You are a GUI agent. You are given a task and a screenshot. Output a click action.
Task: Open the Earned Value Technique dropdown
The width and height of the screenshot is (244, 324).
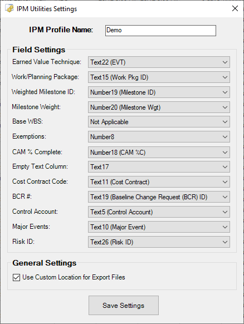[159, 62]
